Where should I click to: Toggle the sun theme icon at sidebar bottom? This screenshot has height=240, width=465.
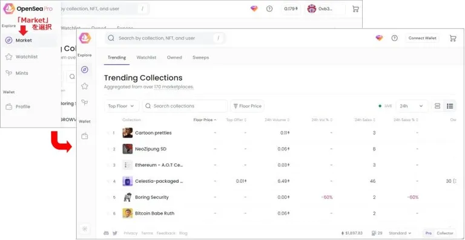[85, 229]
